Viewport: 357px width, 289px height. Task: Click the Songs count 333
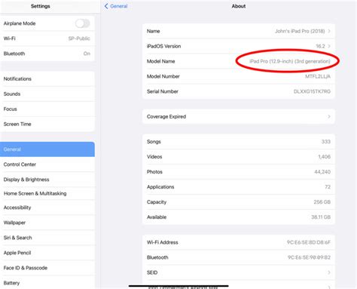tap(326, 142)
